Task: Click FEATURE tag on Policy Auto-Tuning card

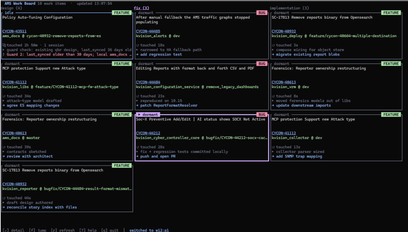Action: click(122, 13)
